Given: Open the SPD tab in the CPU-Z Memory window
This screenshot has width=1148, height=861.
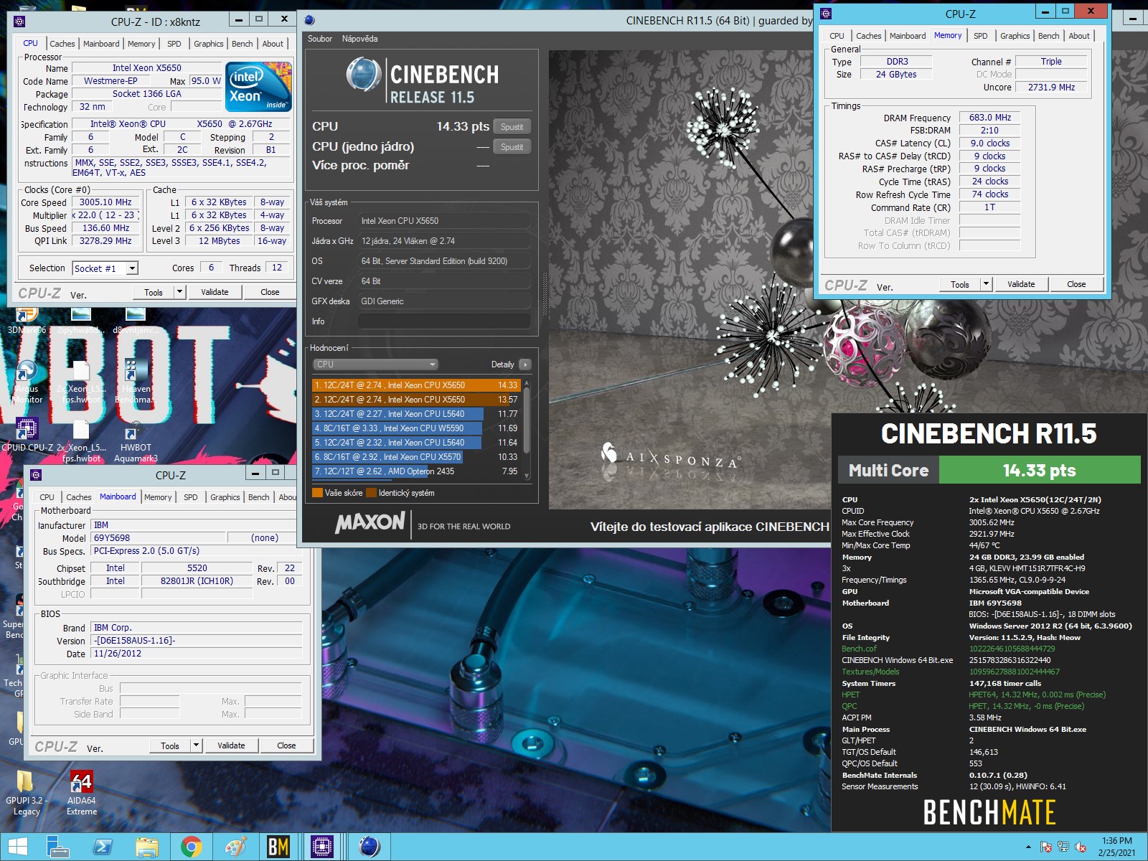Looking at the screenshot, I should coord(981,36).
